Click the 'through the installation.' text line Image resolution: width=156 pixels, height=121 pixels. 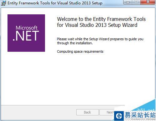[75, 43]
